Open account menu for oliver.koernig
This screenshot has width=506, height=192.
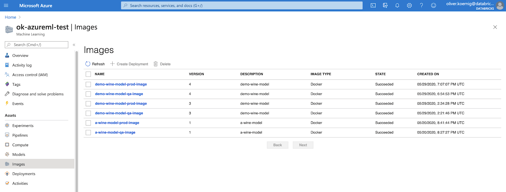click(x=474, y=5)
